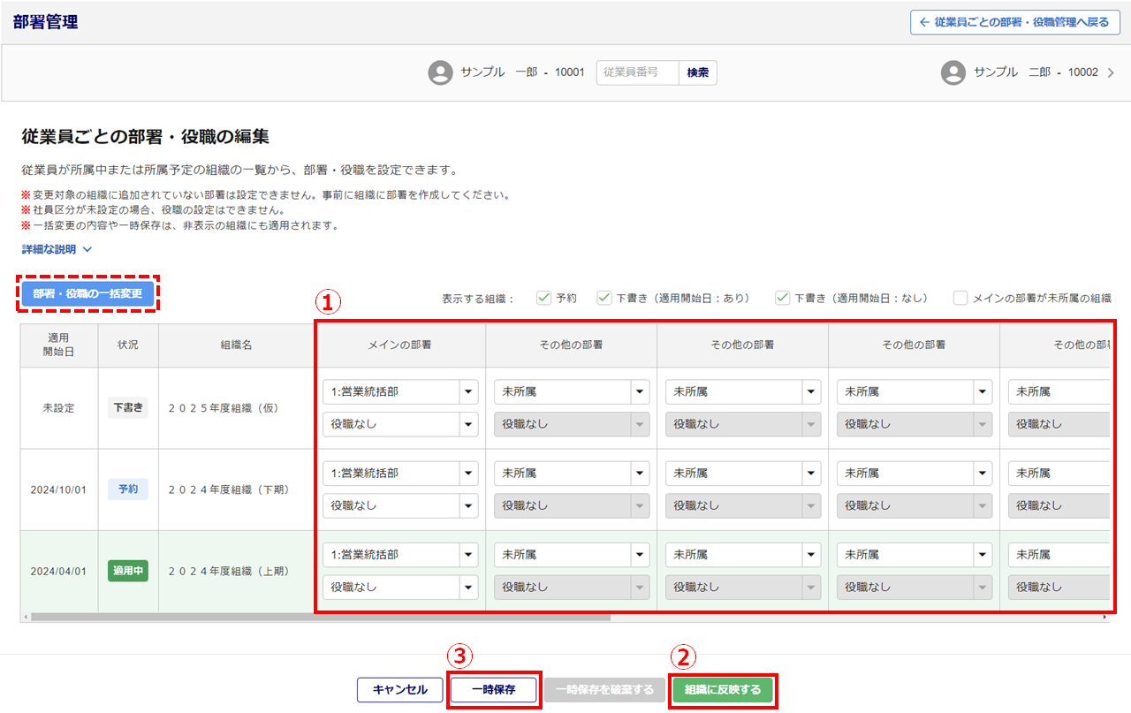Image resolution: width=1131 pixels, height=713 pixels.
Task: Click the 一時保存を破棄する button
Action: 604,690
